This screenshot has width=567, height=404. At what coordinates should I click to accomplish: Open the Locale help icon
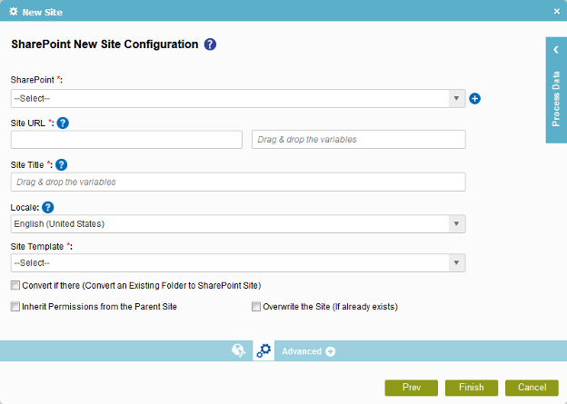point(48,207)
